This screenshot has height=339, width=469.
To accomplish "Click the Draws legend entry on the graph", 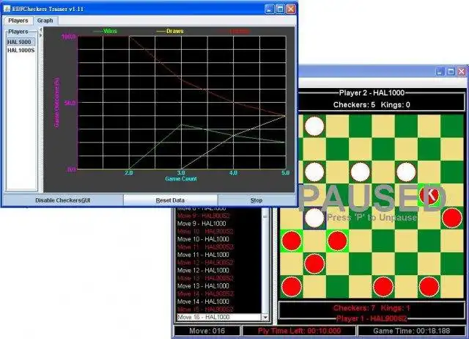I will [x=170, y=31].
